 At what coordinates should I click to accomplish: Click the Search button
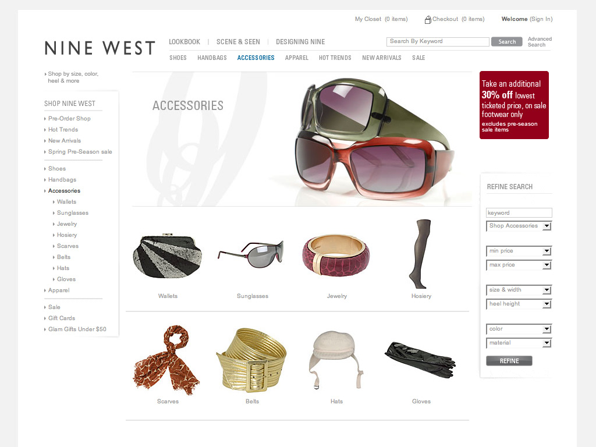click(x=507, y=42)
